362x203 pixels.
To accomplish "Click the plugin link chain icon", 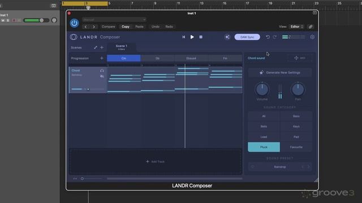I will 311,27.
